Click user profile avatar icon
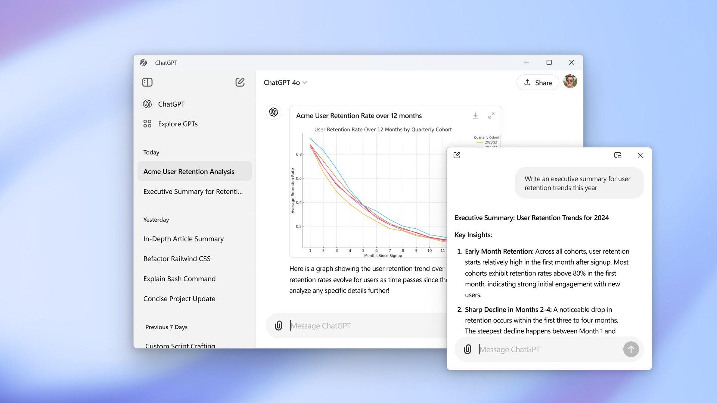This screenshot has height=403, width=717. click(x=570, y=82)
